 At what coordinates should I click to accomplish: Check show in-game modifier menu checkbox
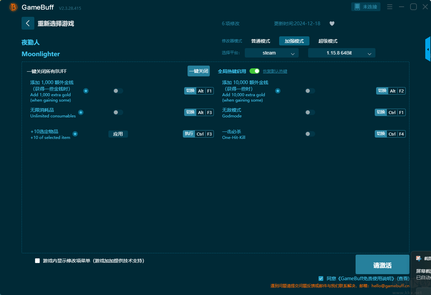point(37,261)
